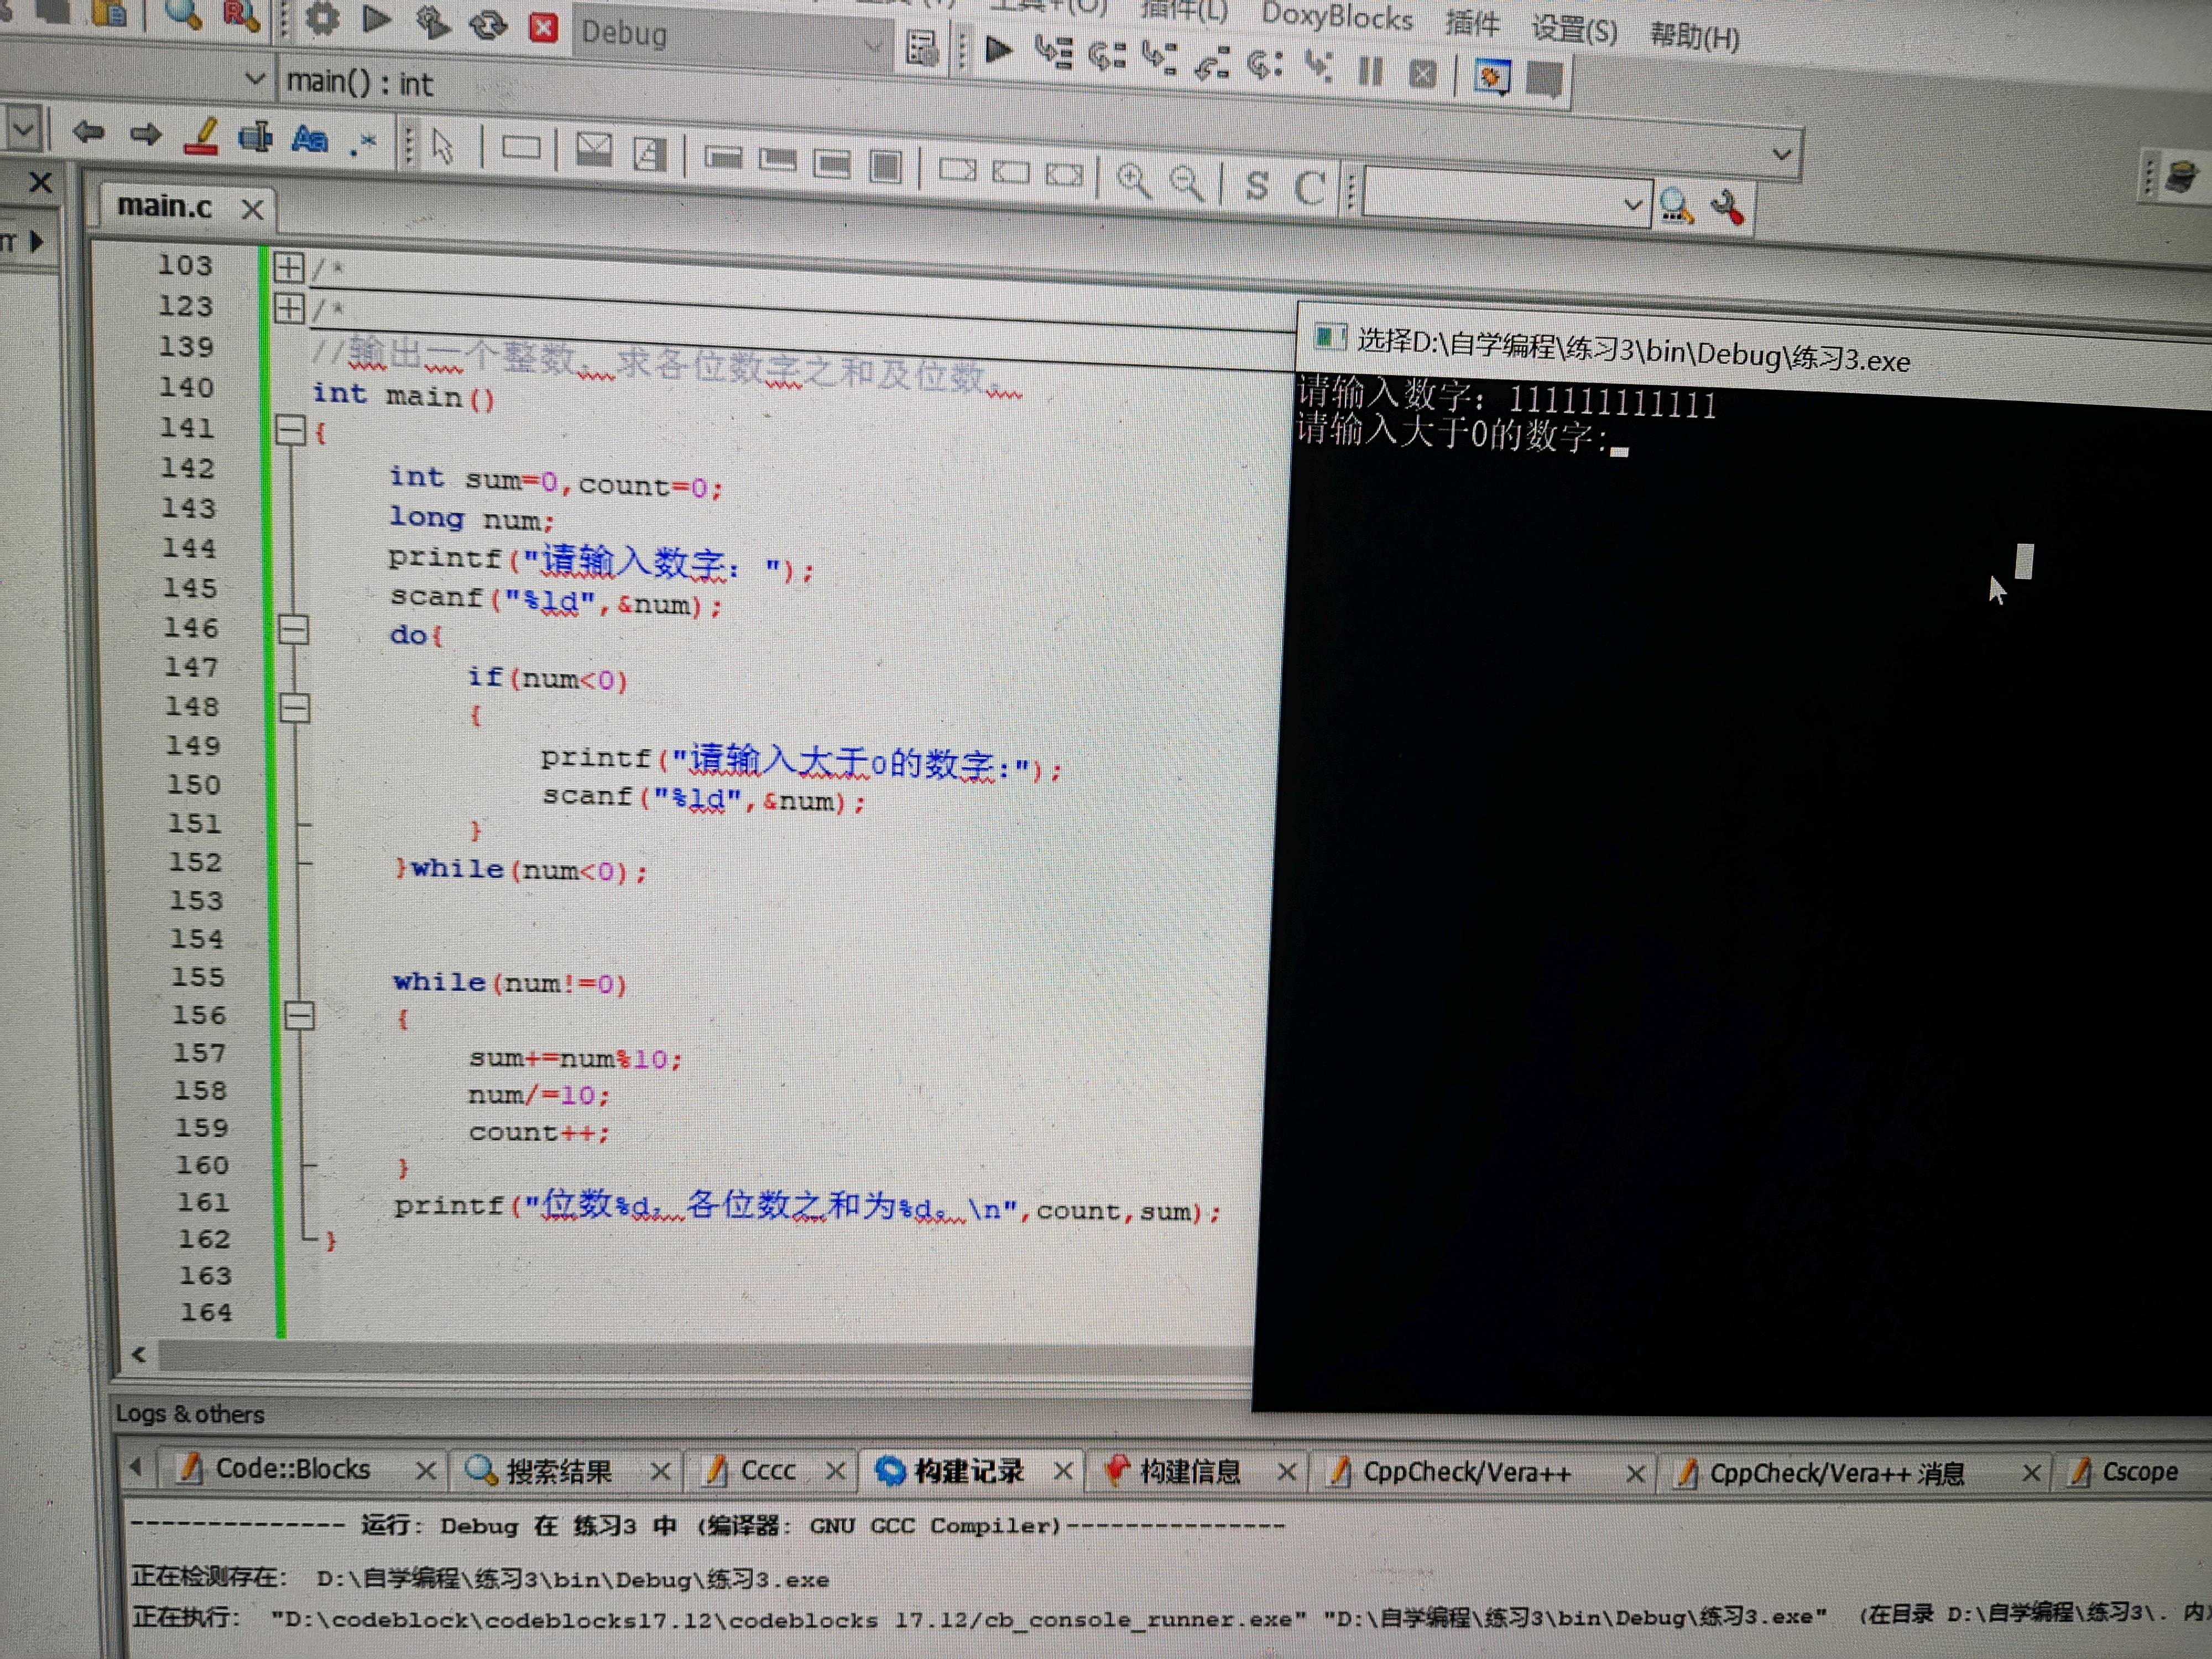Collapse the if block fold at line 148
2212x1659 pixels.
point(294,709)
